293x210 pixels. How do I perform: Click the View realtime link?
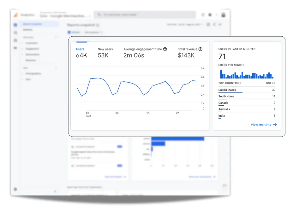pyautogui.click(x=263, y=125)
